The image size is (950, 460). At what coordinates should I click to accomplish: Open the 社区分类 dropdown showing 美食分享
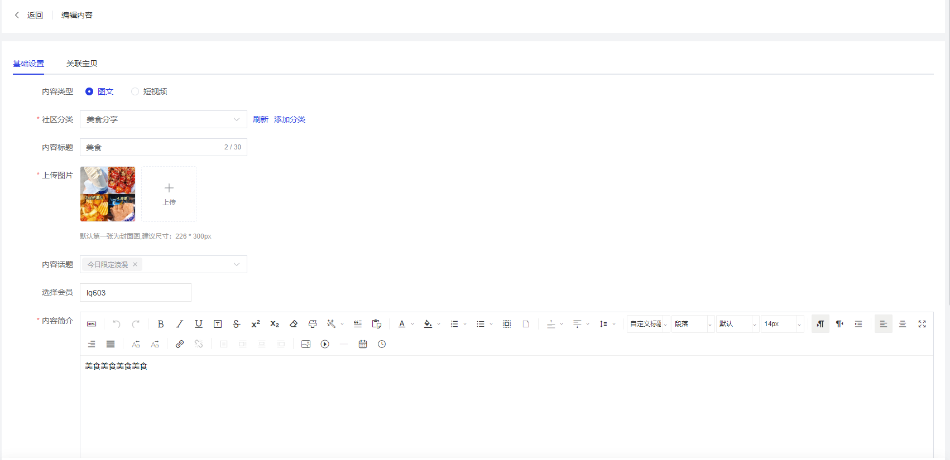[164, 119]
